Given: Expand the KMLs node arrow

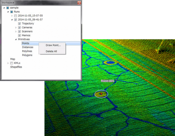Looking at the screenshot, I should [x=8, y=63].
